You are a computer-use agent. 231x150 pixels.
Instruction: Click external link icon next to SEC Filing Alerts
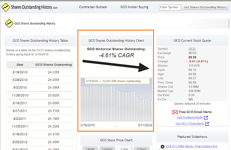click(207, 124)
